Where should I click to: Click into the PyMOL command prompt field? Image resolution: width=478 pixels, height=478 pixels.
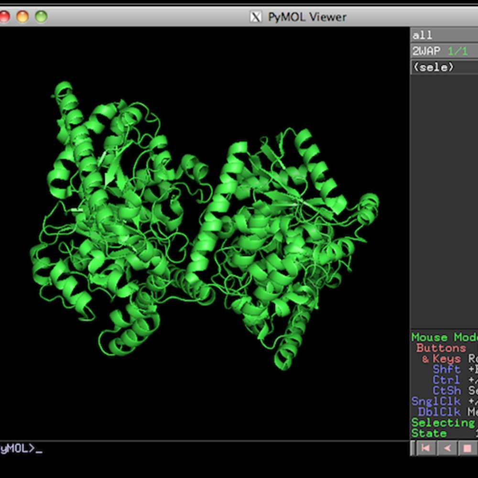coord(96,448)
